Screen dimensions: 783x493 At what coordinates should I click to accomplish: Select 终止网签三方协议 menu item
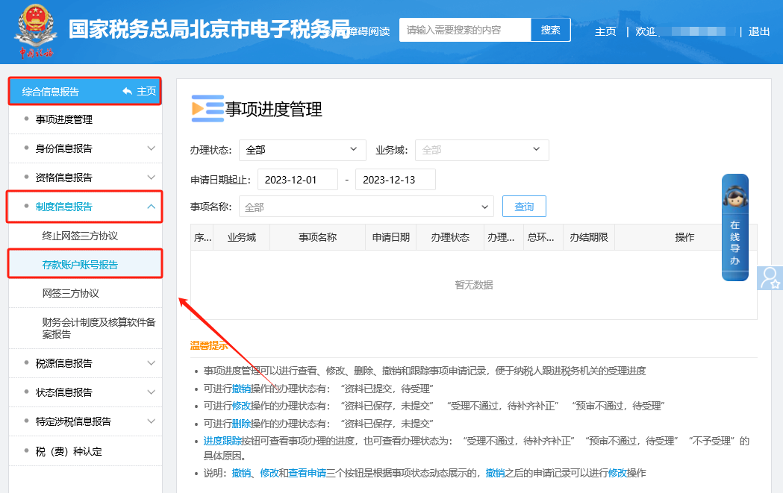(x=80, y=236)
